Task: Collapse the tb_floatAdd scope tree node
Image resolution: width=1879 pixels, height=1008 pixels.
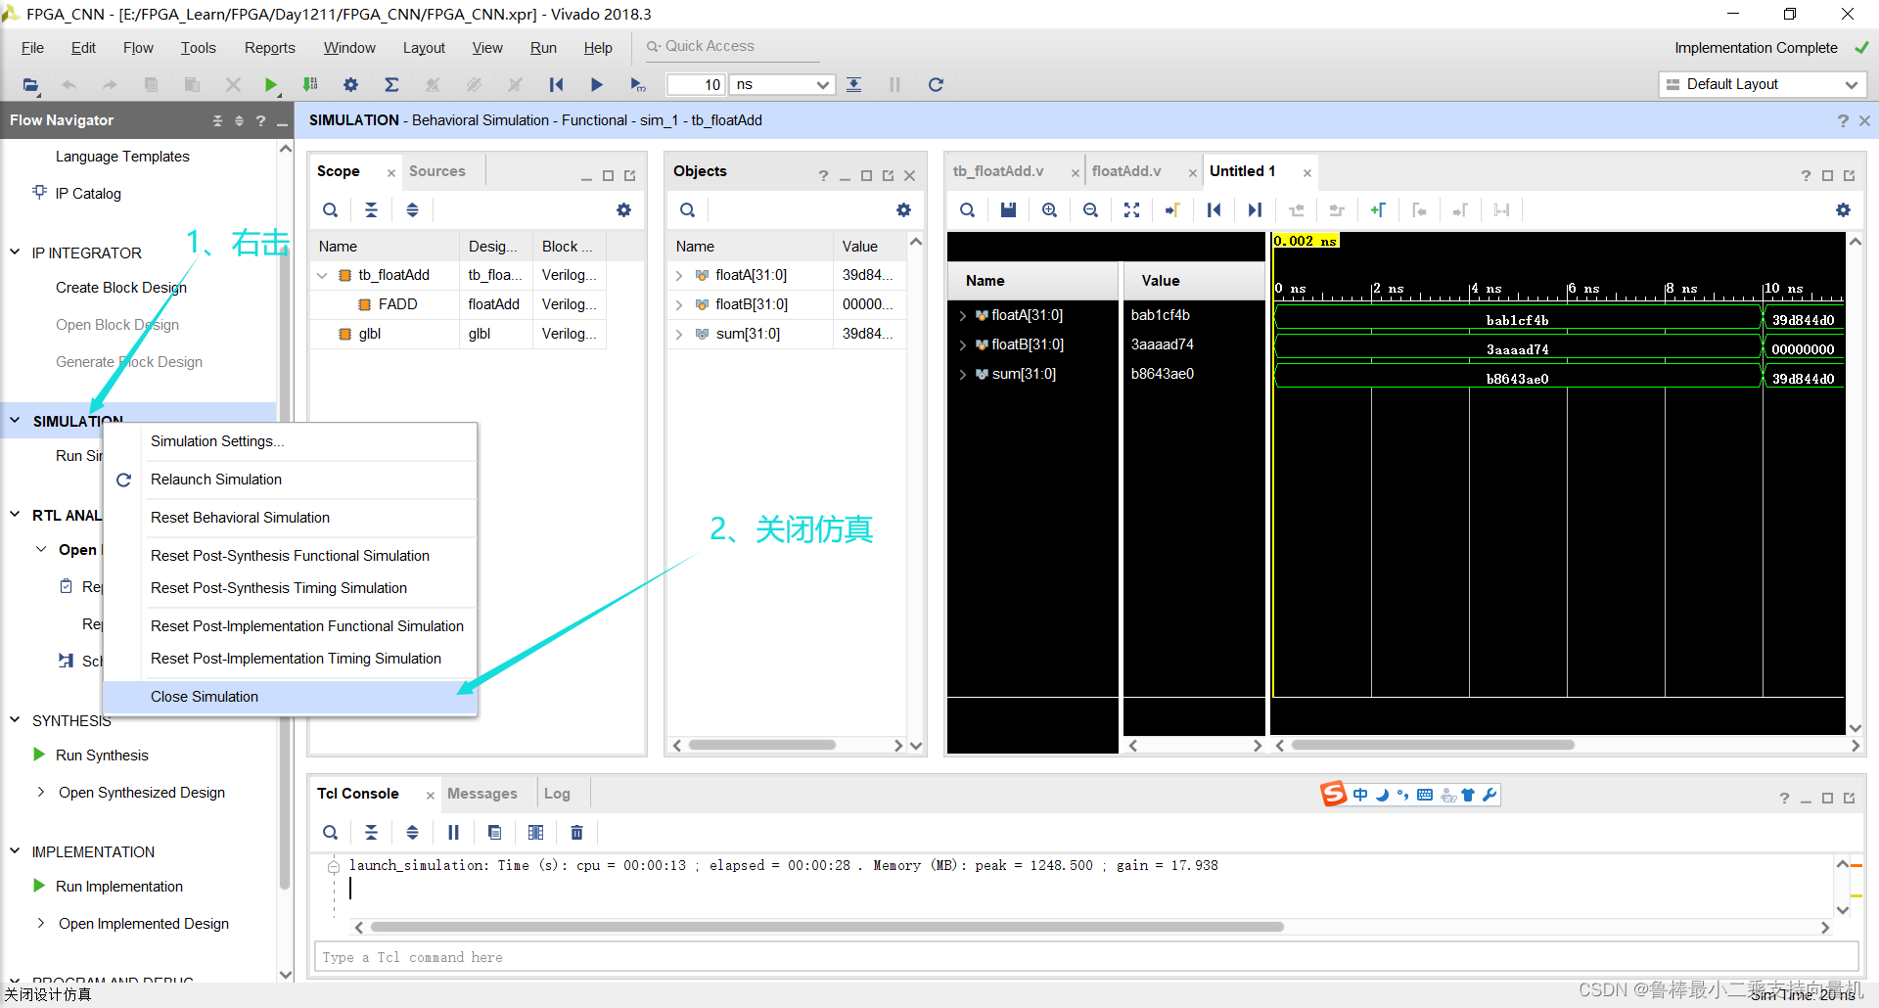Action: pos(322,276)
